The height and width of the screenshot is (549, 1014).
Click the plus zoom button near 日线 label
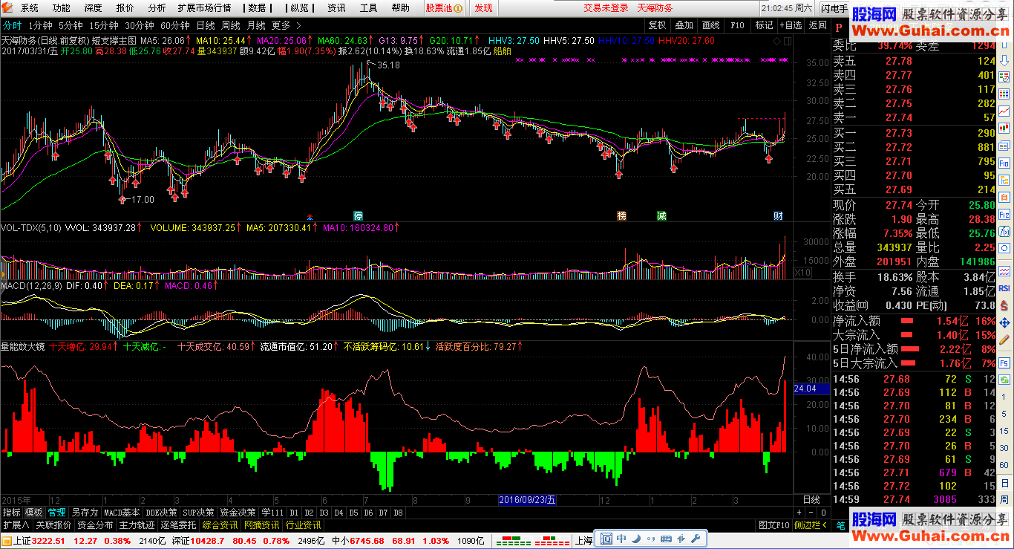pyautogui.click(x=799, y=513)
